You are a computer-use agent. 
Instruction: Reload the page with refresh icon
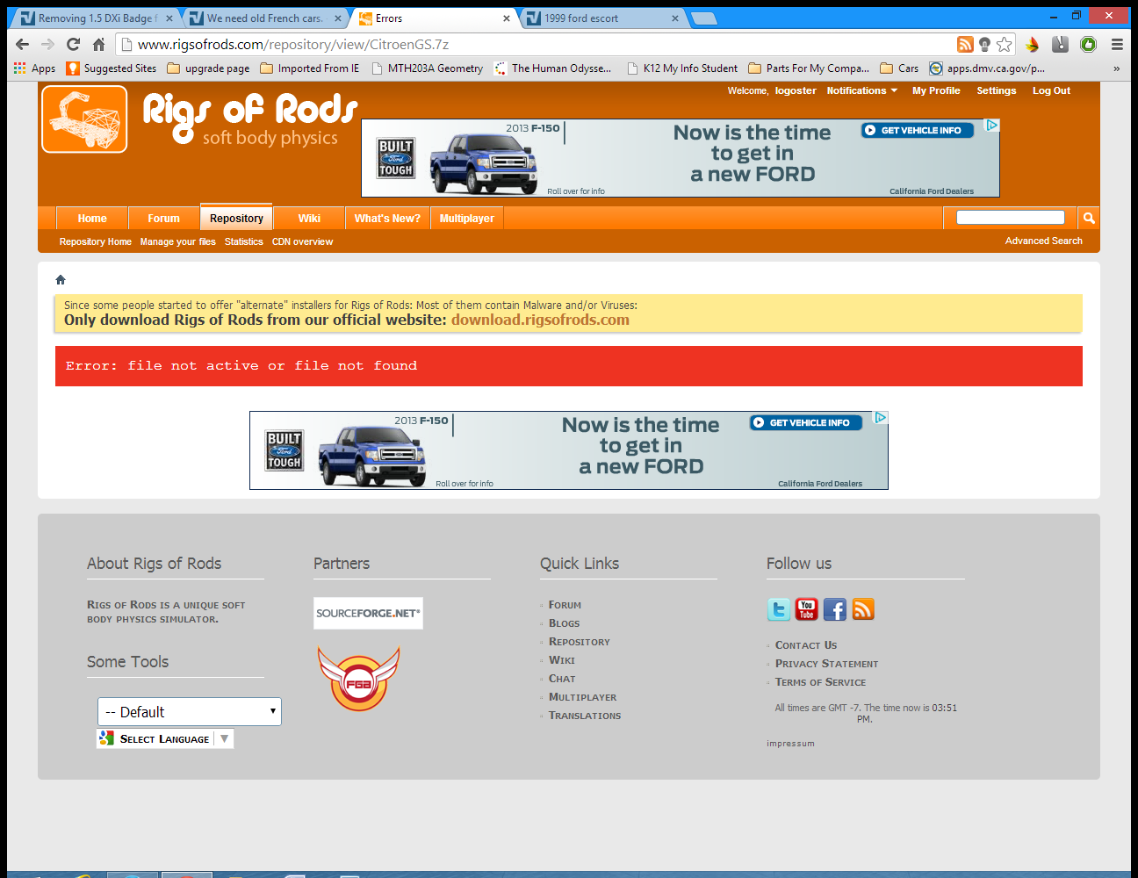click(73, 45)
